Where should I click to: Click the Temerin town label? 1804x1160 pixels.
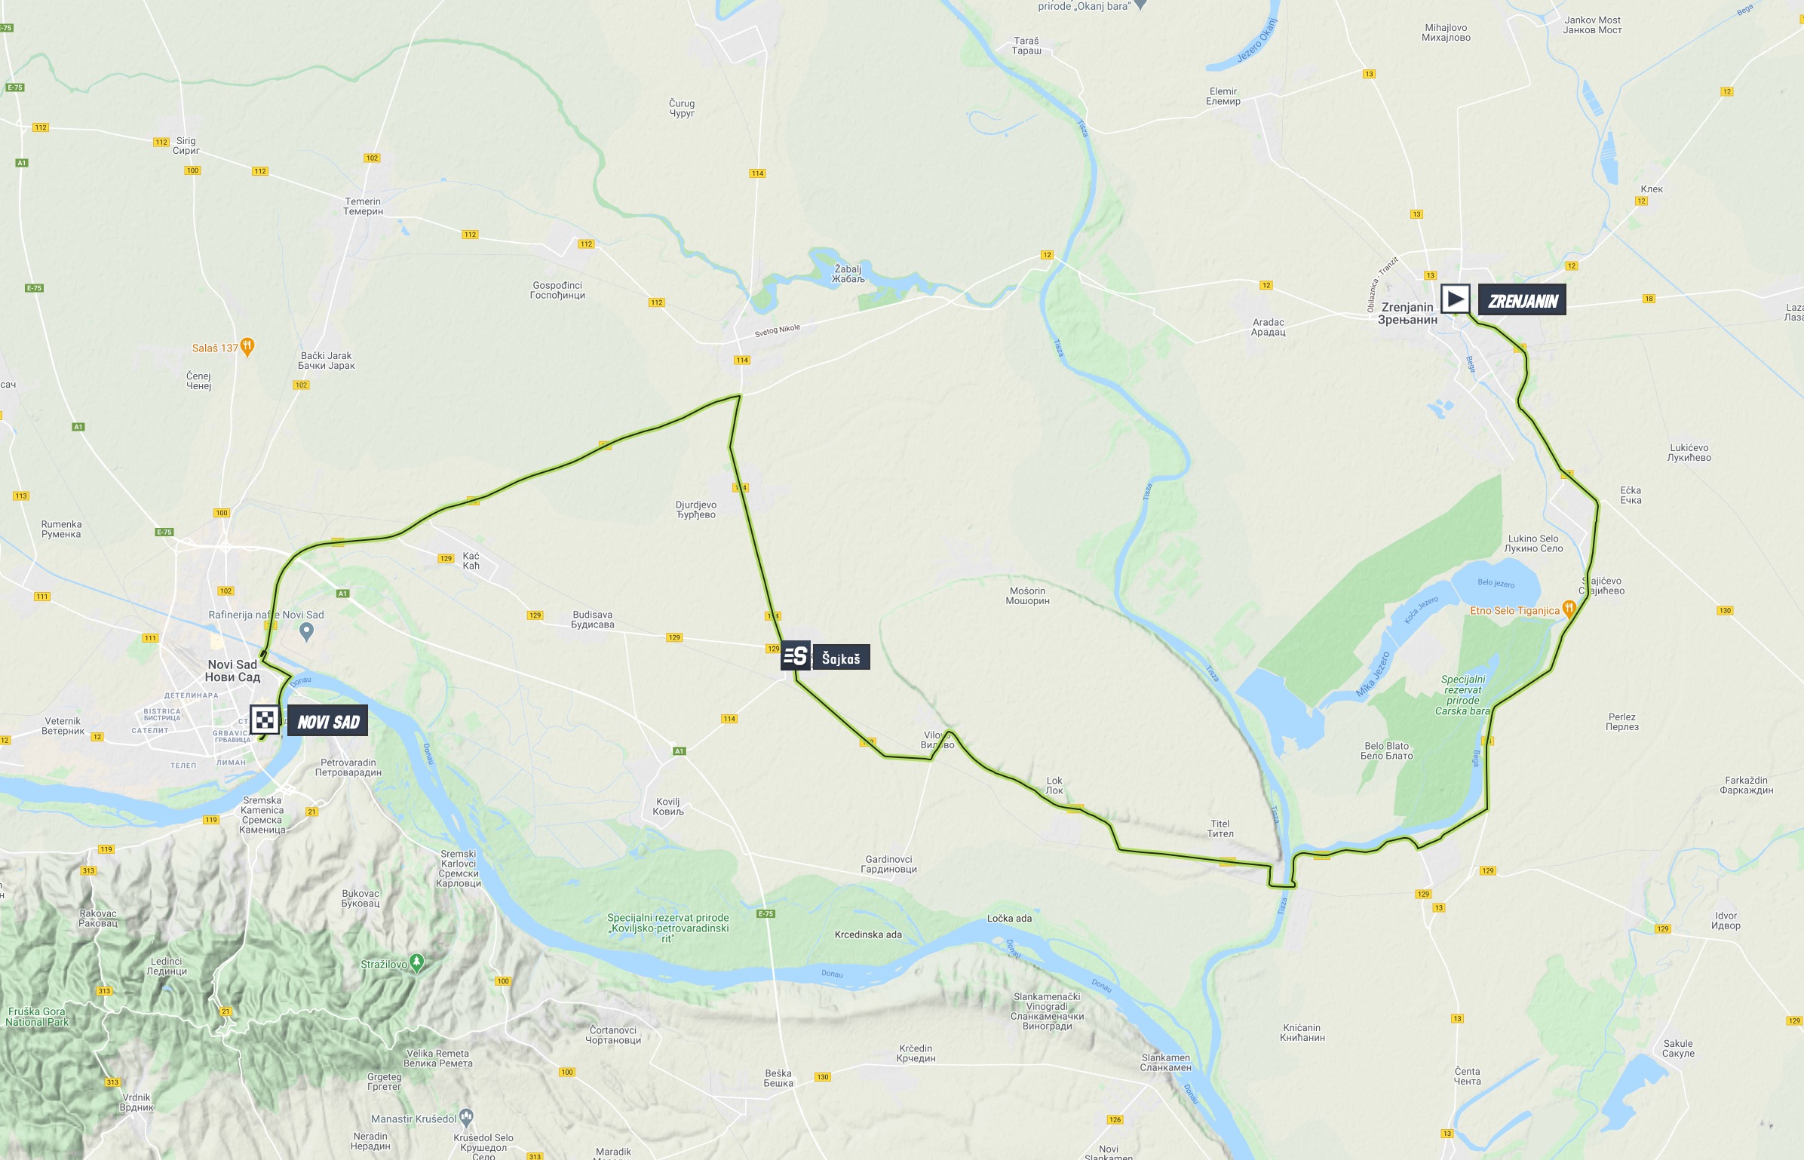pyautogui.click(x=363, y=206)
